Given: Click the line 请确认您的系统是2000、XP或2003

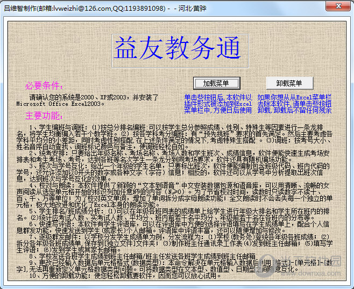Looking at the screenshot, I should pyautogui.click(x=94, y=97).
